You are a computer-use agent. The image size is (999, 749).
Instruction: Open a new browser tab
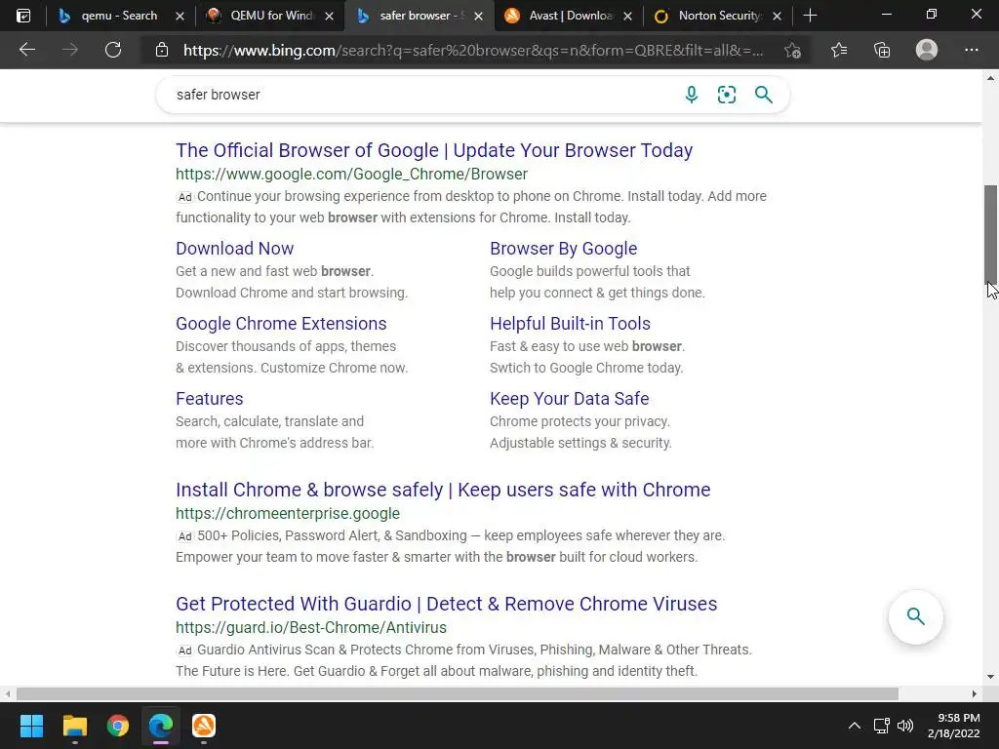coord(810,16)
